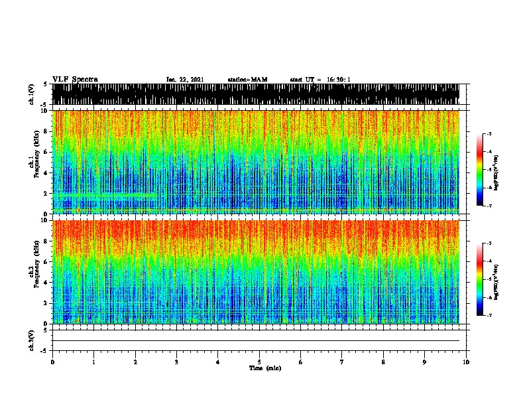Click the ch.2 frequency axis "2" tick label
This screenshot has width=525, height=406.
46,303
